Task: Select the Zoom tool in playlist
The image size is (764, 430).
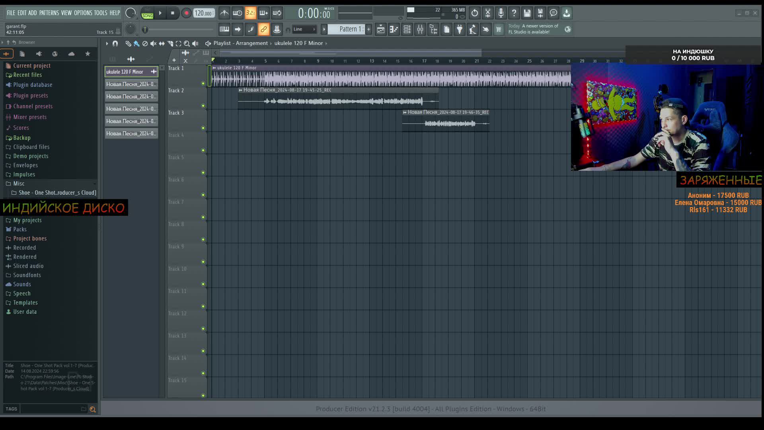Action: 187,43
